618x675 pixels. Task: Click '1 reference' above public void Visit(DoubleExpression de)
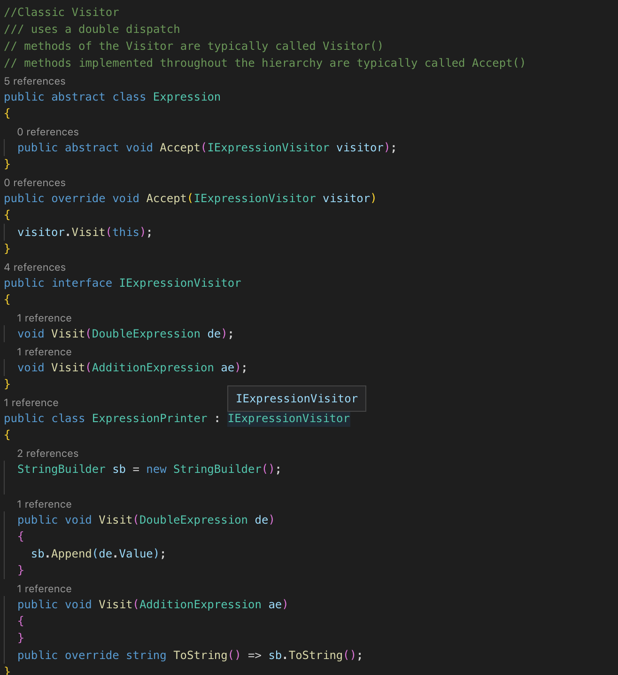[x=45, y=504]
